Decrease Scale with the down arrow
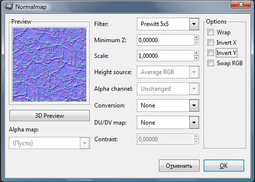 (x=197, y=58)
